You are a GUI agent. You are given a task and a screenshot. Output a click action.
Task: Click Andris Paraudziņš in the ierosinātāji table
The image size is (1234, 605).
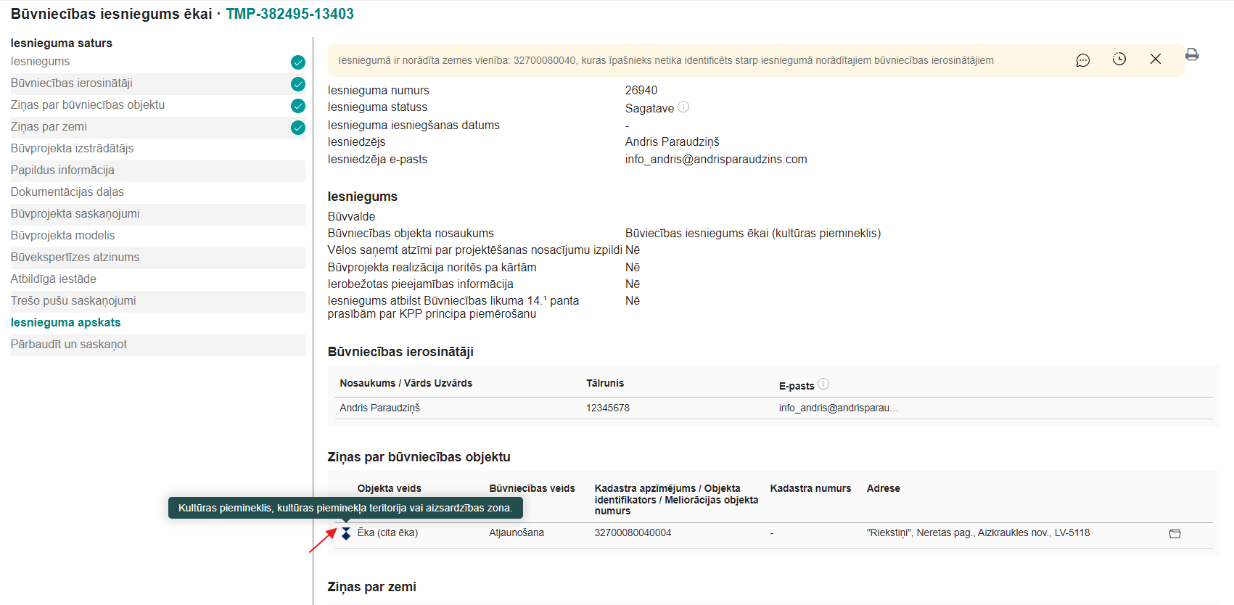click(380, 408)
